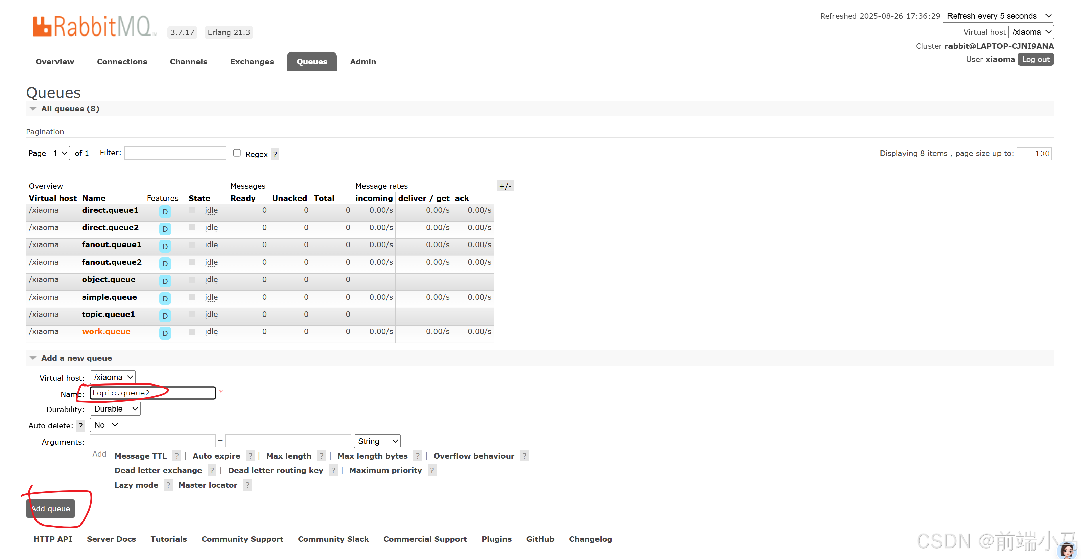The width and height of the screenshot is (1081, 559).
Task: Click the Lazy mode help question mark
Action: pyautogui.click(x=168, y=485)
